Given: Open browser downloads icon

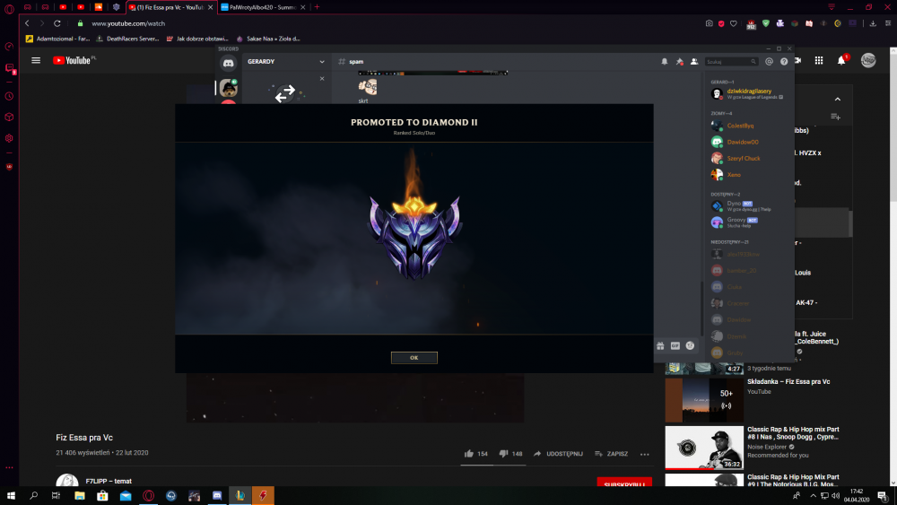Looking at the screenshot, I should tap(873, 23).
